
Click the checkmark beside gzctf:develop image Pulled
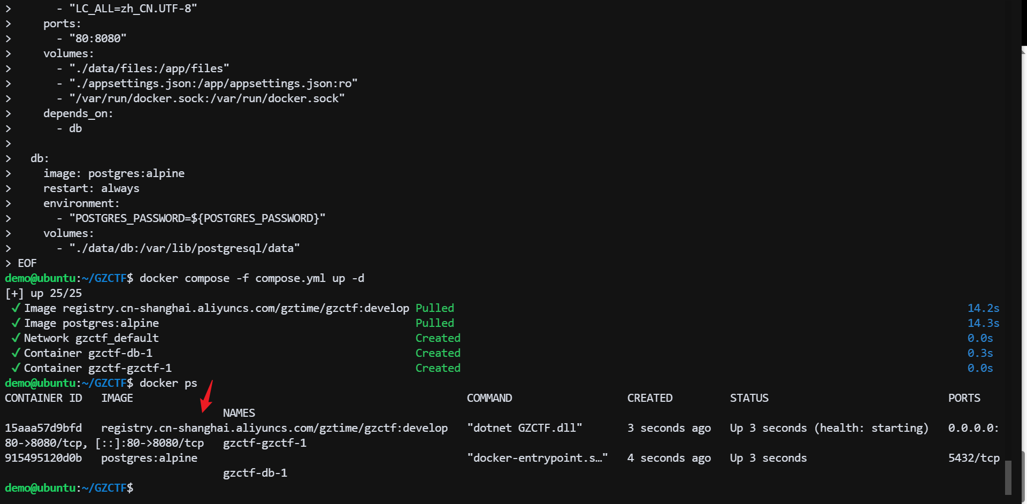point(16,308)
